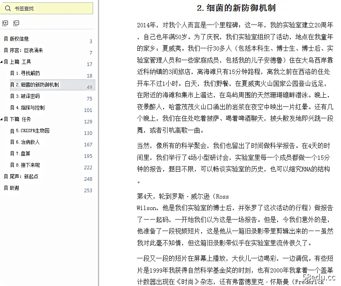Screen dimensions: 341x286
Task: Click the expand all bookmarks icon
Action: pos(5,23)
